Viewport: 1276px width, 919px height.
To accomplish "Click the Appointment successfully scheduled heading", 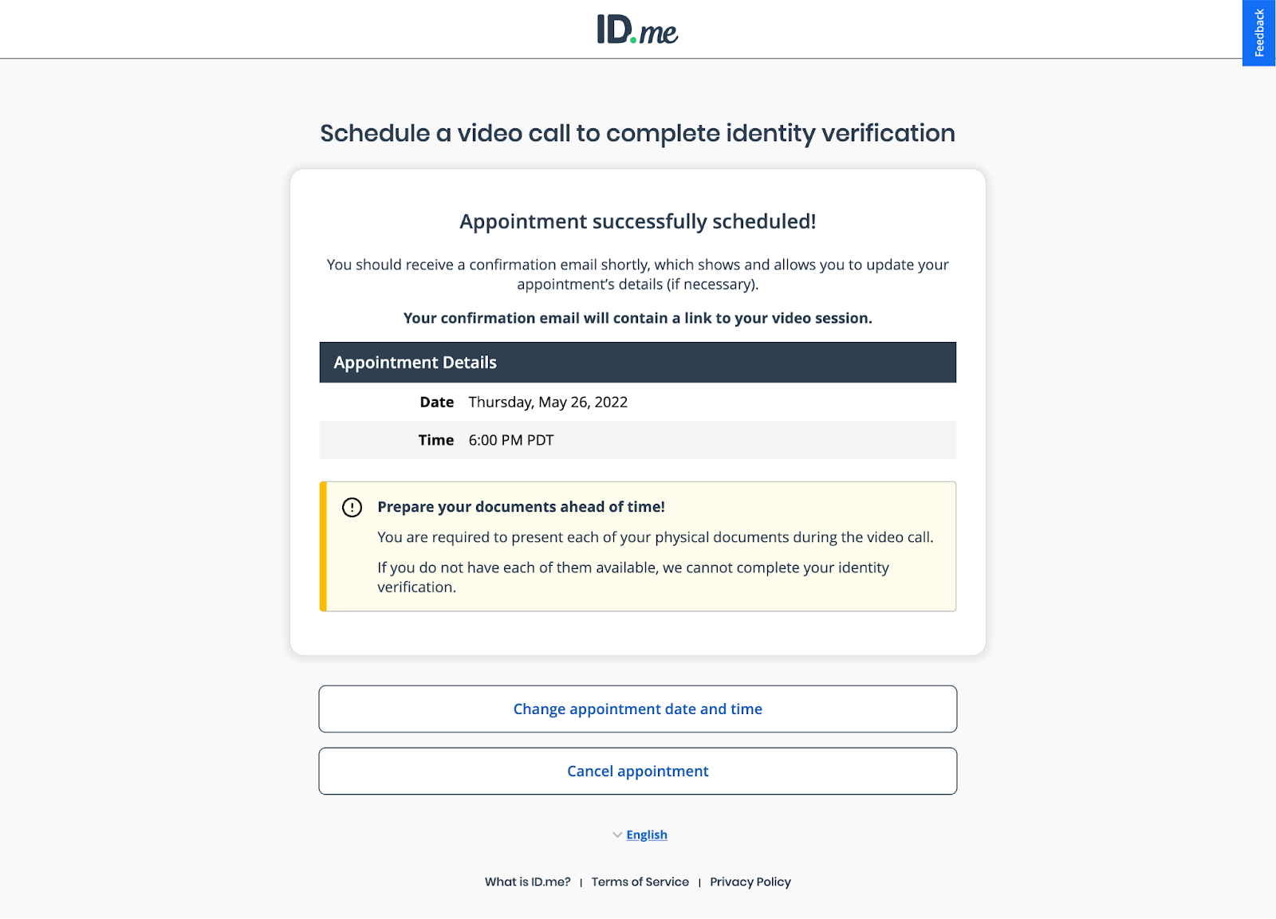I will click(x=637, y=222).
